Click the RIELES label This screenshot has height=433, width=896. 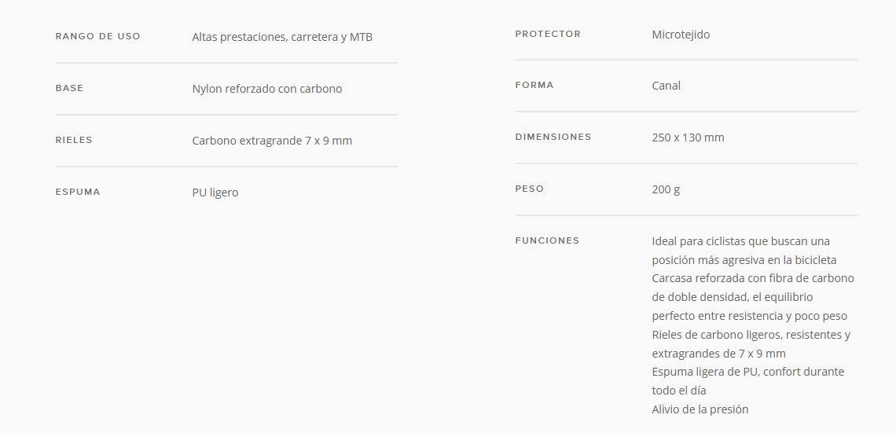74,141
